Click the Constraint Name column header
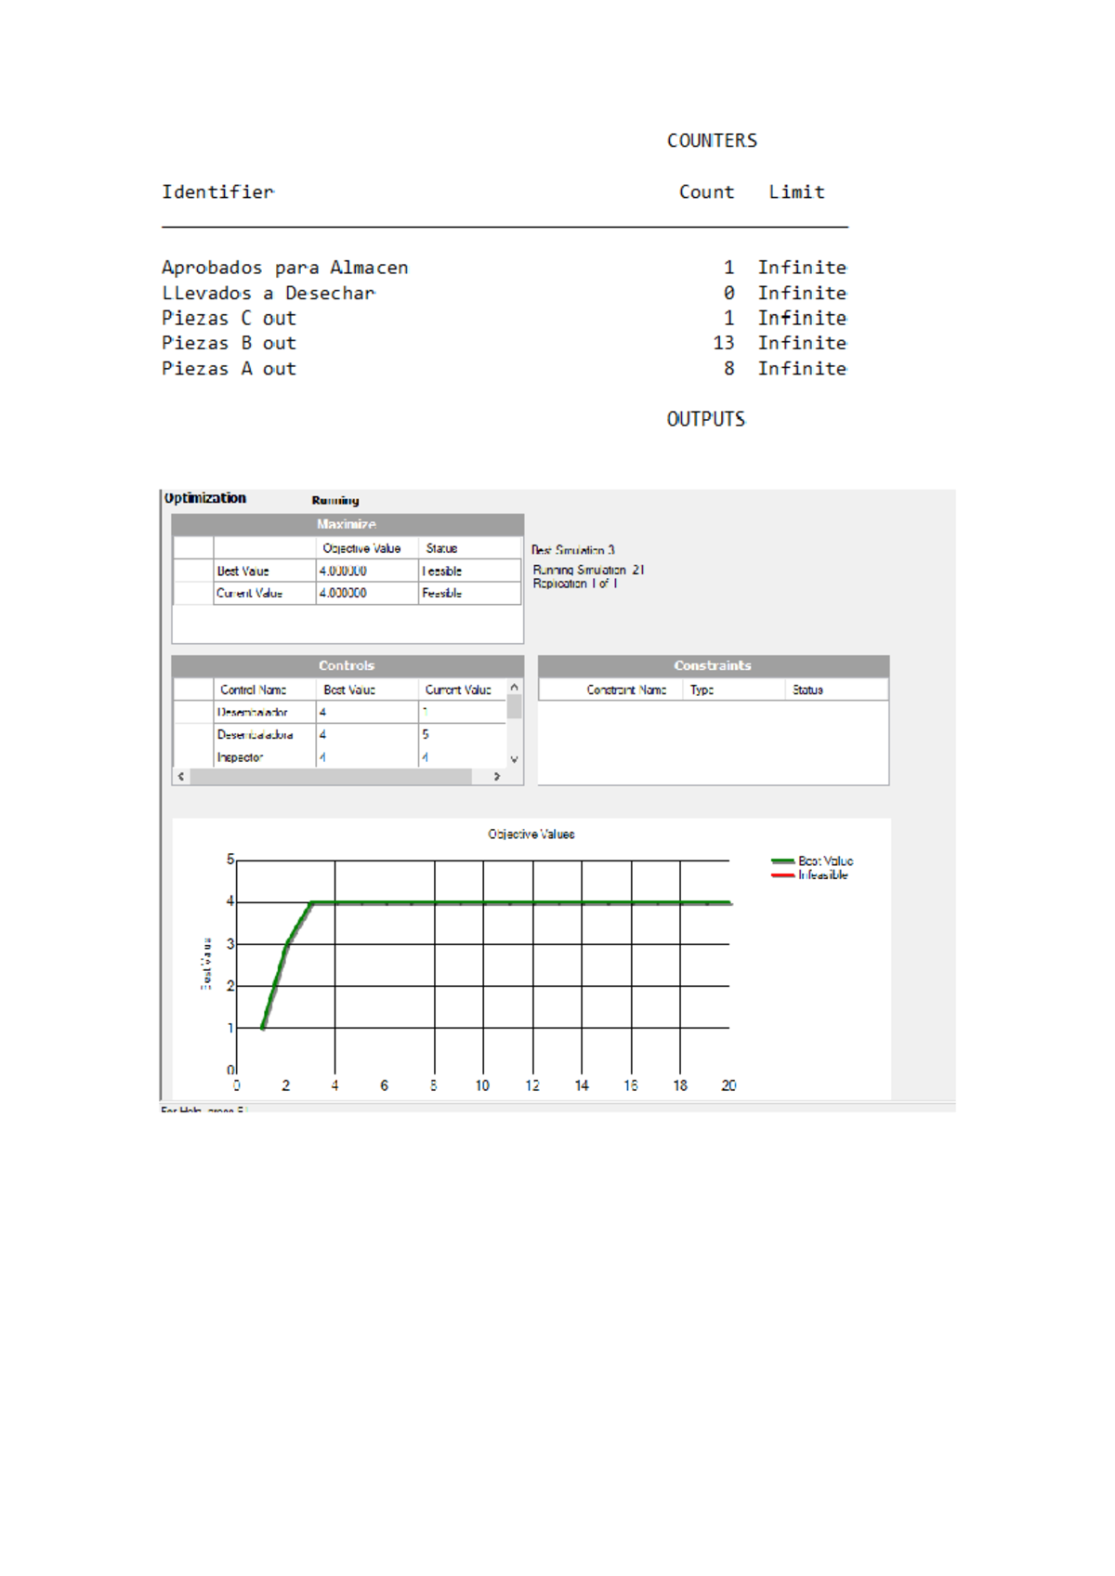Image resolution: width=1115 pixels, height=1576 pixels. [x=626, y=689]
